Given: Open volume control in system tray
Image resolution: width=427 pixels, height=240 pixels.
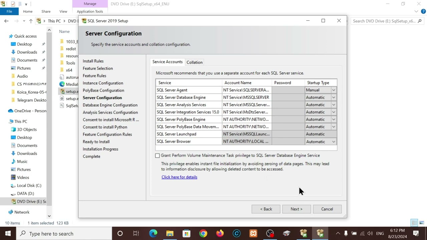Looking at the screenshot, I should [370, 233].
